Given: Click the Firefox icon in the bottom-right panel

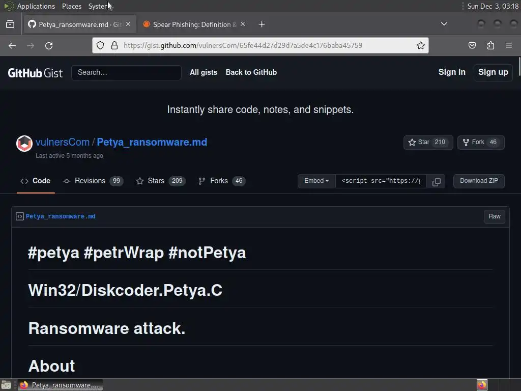Looking at the screenshot, I should [482, 385].
